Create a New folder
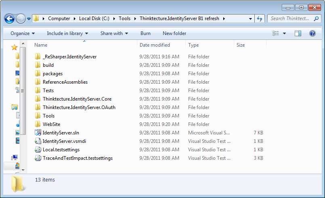Image resolution: width=325 pixels, height=198 pixels. click(174, 33)
